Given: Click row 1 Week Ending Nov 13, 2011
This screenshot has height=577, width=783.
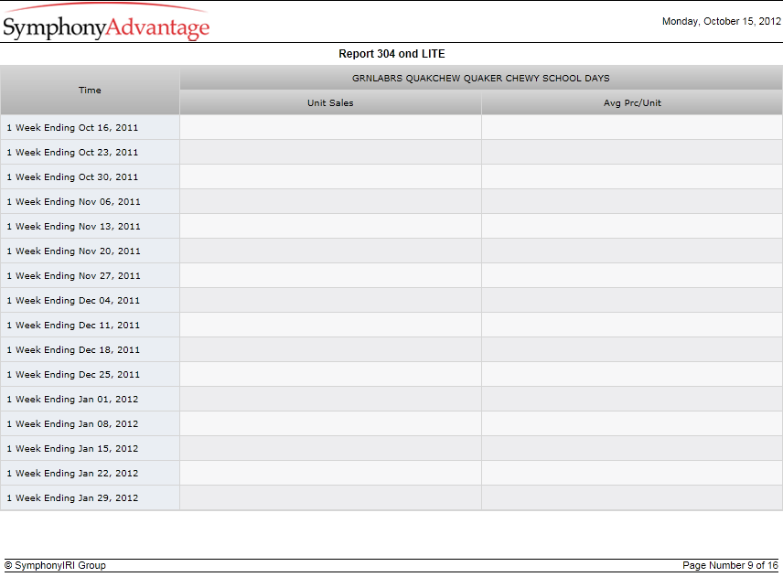Looking at the screenshot, I should click(391, 227).
